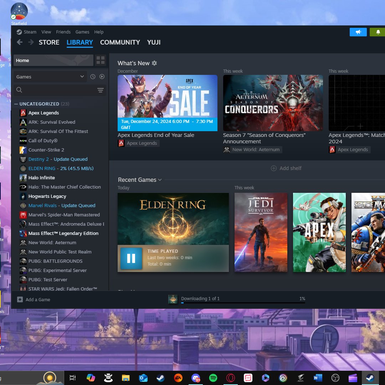The image size is (385, 385).
Task: Open Discord from the taskbar
Action: 196,378
